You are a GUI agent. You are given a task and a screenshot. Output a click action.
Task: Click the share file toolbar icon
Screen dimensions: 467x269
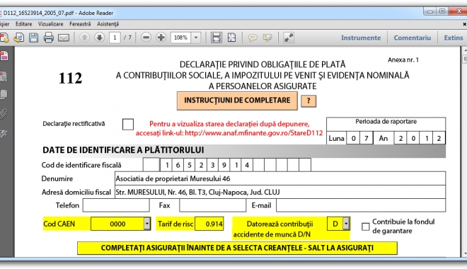pos(19,38)
